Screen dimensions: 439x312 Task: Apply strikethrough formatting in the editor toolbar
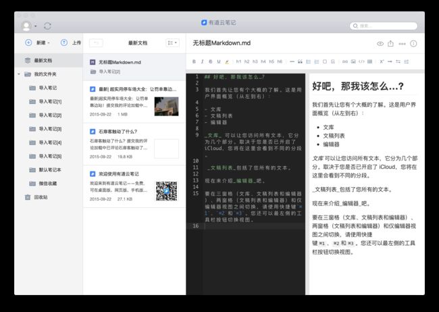[x=211, y=61]
